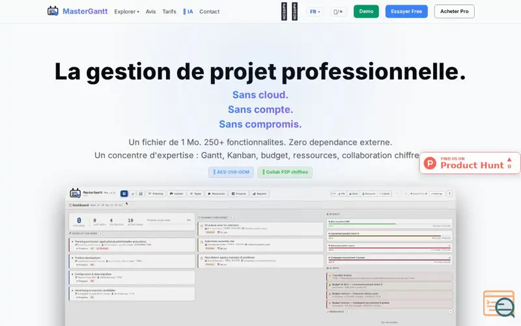Open the Planning tab in app preview
The width and height of the screenshot is (521, 326).
pos(156,194)
